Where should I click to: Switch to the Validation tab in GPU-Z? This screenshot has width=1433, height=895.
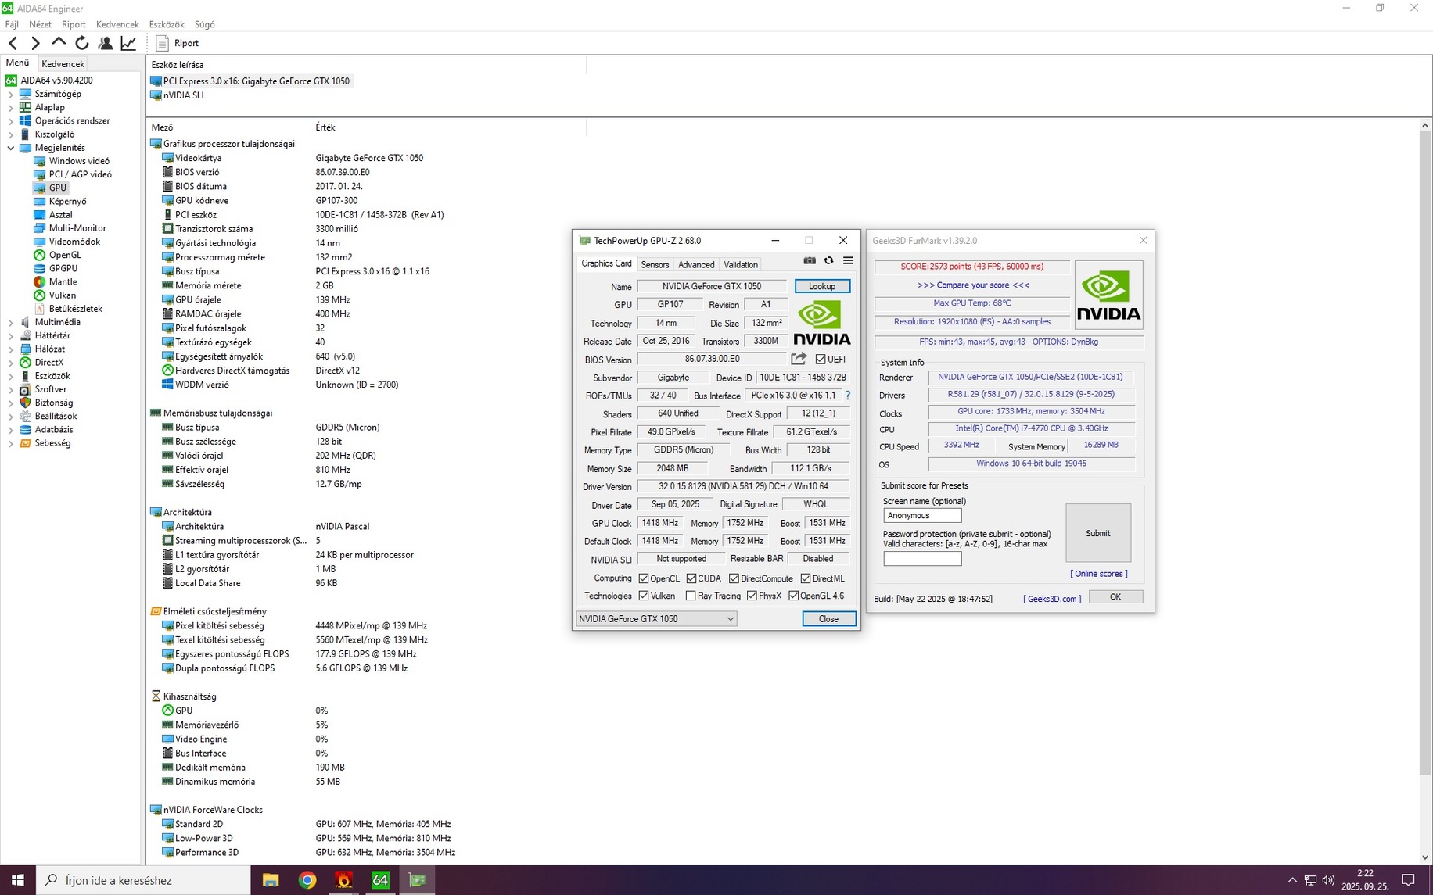click(741, 265)
